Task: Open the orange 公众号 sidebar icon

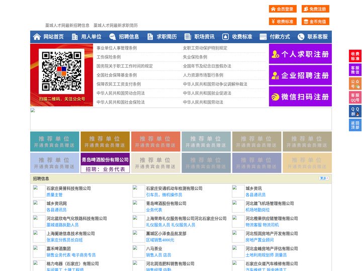Action: (x=355, y=84)
